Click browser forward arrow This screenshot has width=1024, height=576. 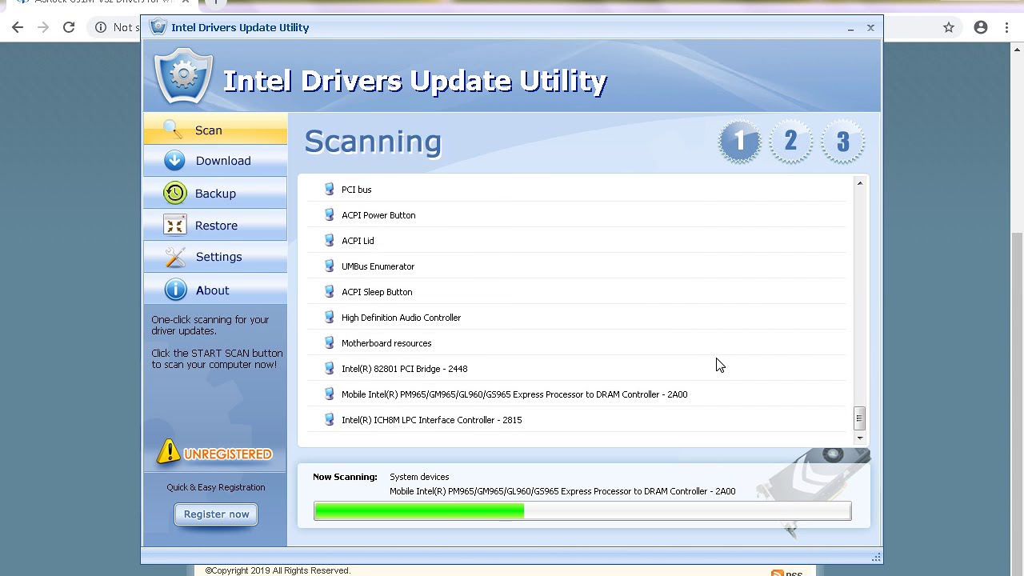[x=43, y=27]
